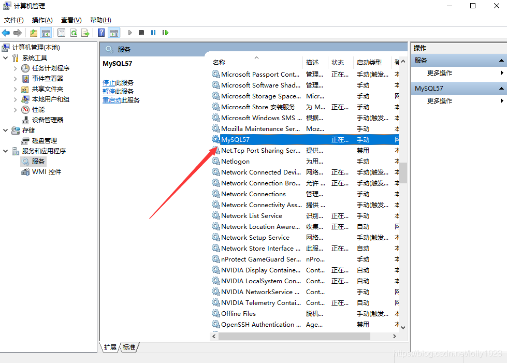Toggle the Show/Hide console tree icon
Screen dimensions: 507x363
pyautogui.click(x=46, y=33)
